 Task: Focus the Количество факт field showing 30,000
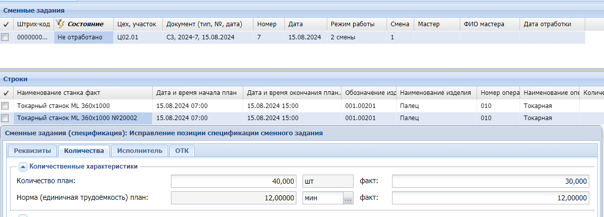pyautogui.click(x=490, y=181)
